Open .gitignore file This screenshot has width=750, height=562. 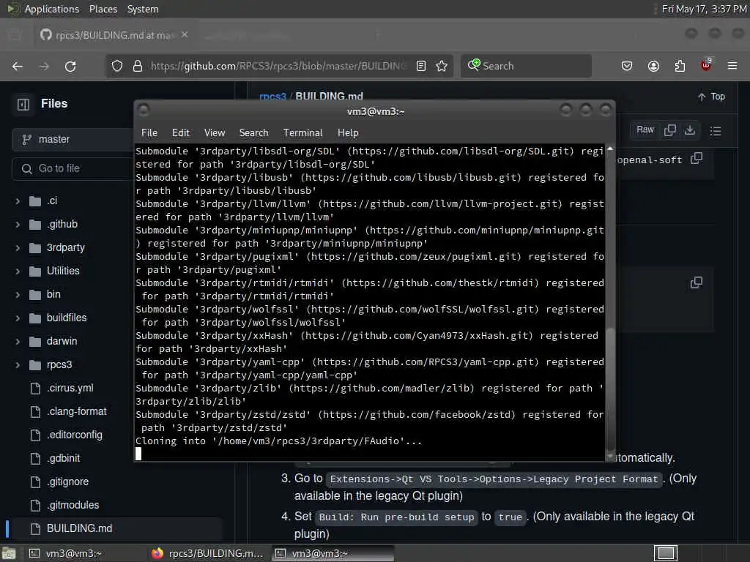tap(67, 482)
